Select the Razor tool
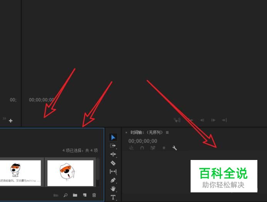 click(113, 163)
